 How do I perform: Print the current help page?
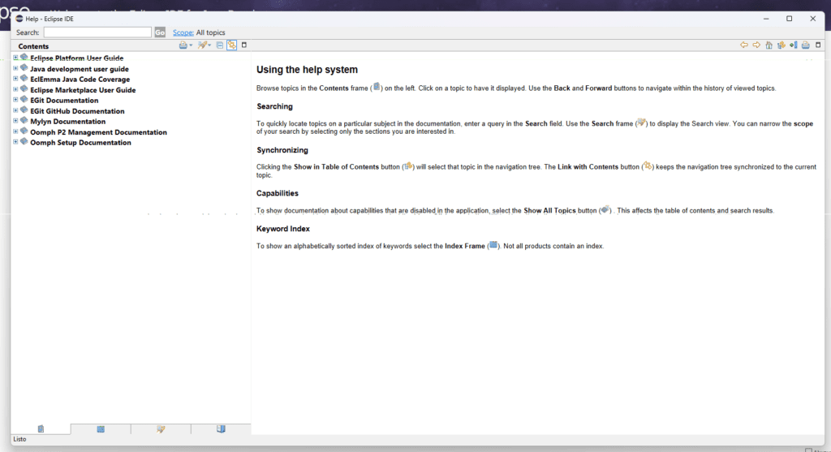[x=806, y=45]
